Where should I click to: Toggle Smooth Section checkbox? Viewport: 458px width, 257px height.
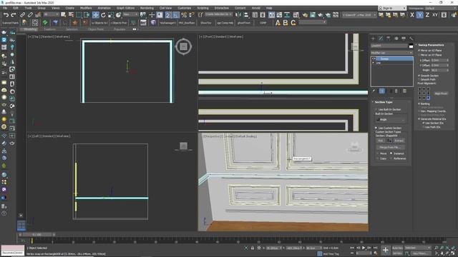coord(419,76)
